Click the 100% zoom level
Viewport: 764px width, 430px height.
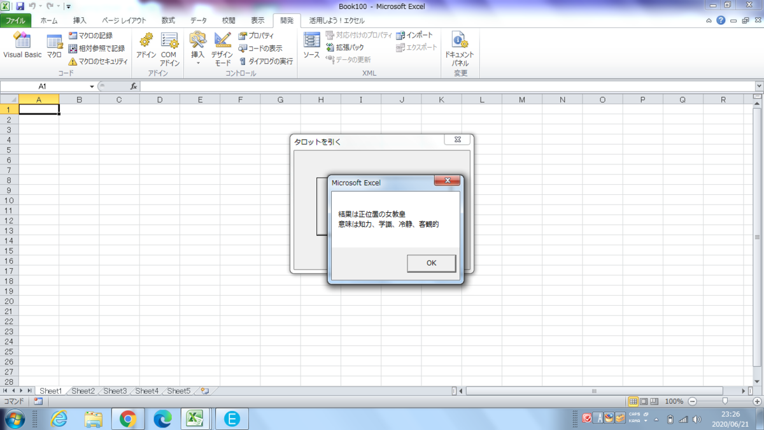tap(674, 401)
